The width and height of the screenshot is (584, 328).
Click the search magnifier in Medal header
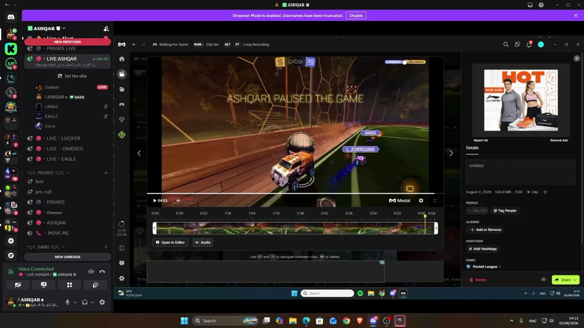tap(506, 45)
